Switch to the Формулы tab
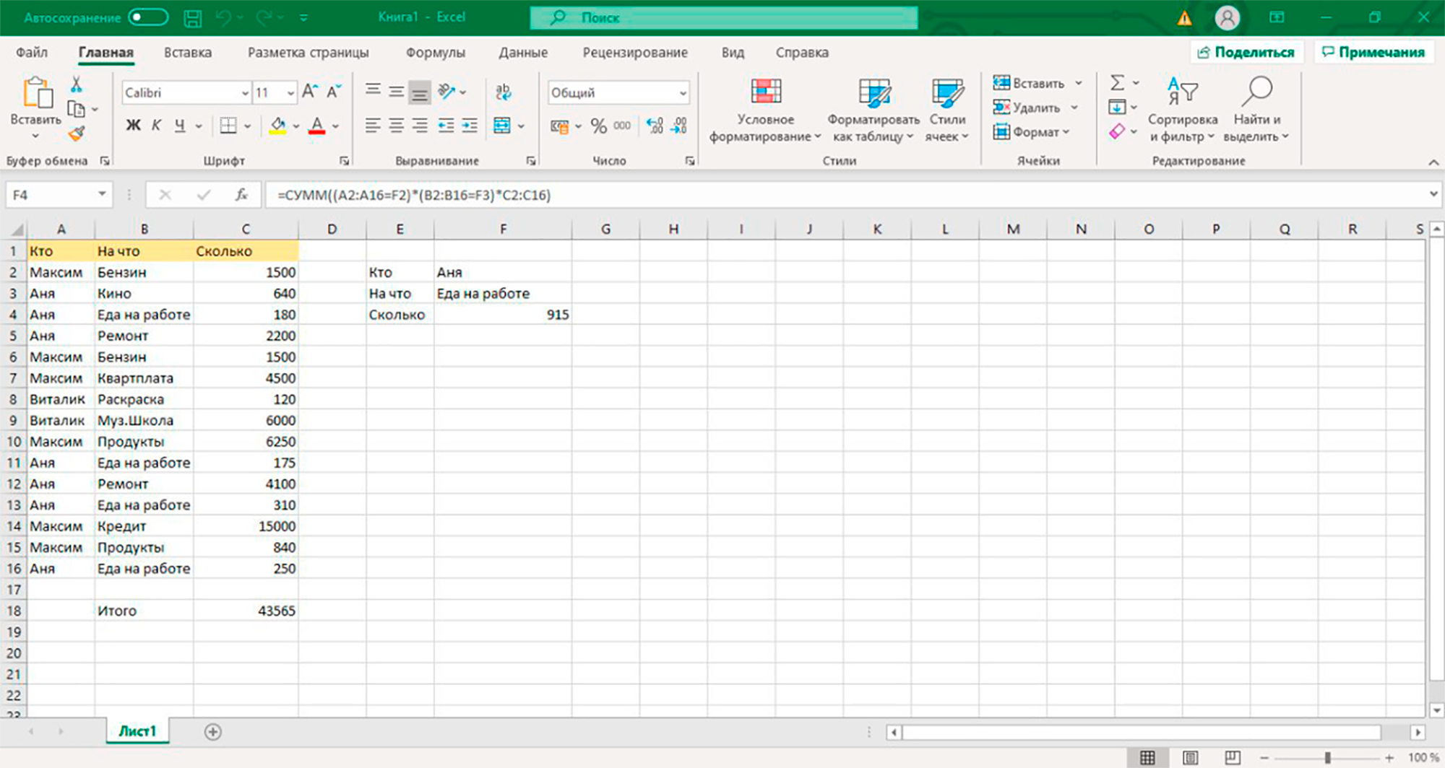This screenshot has width=1445, height=768. tap(436, 52)
